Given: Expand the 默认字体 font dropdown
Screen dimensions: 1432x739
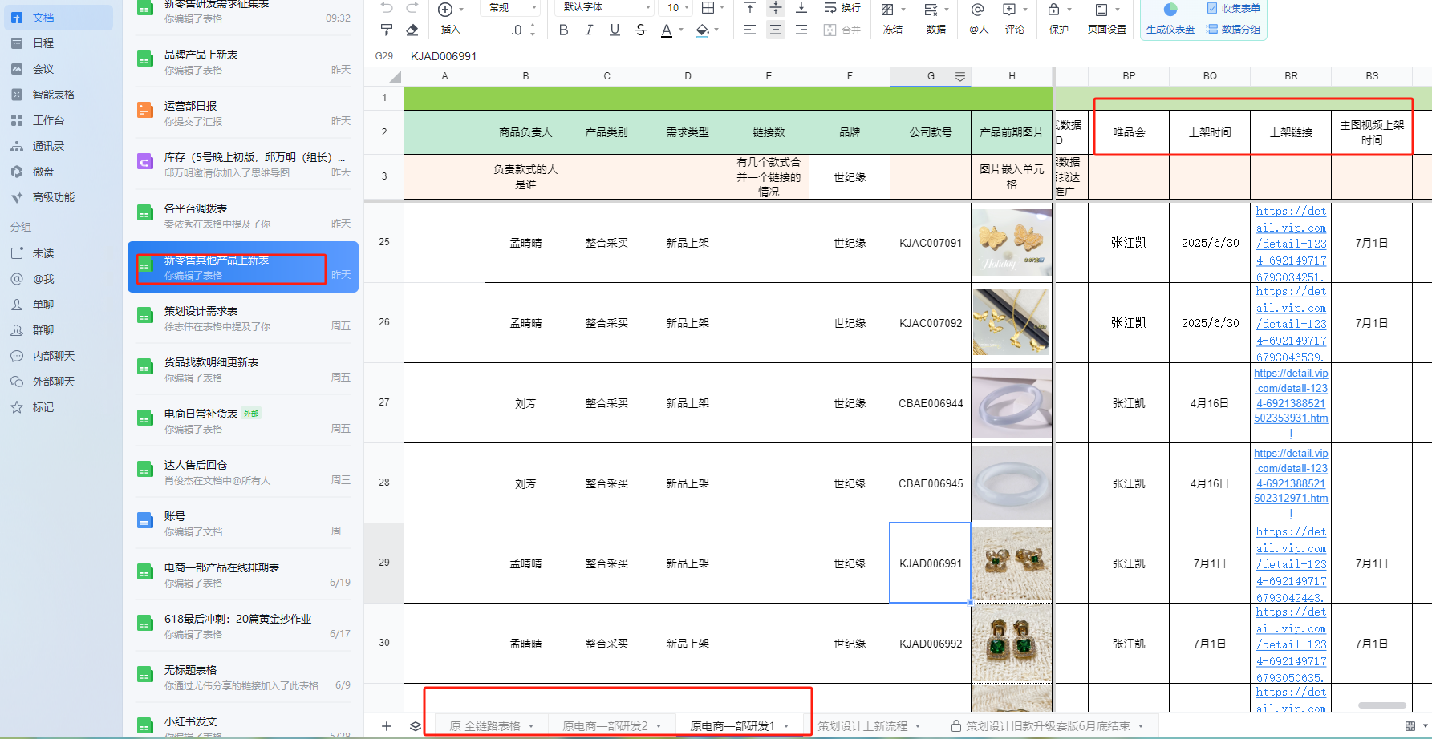Looking at the screenshot, I should 606,8.
